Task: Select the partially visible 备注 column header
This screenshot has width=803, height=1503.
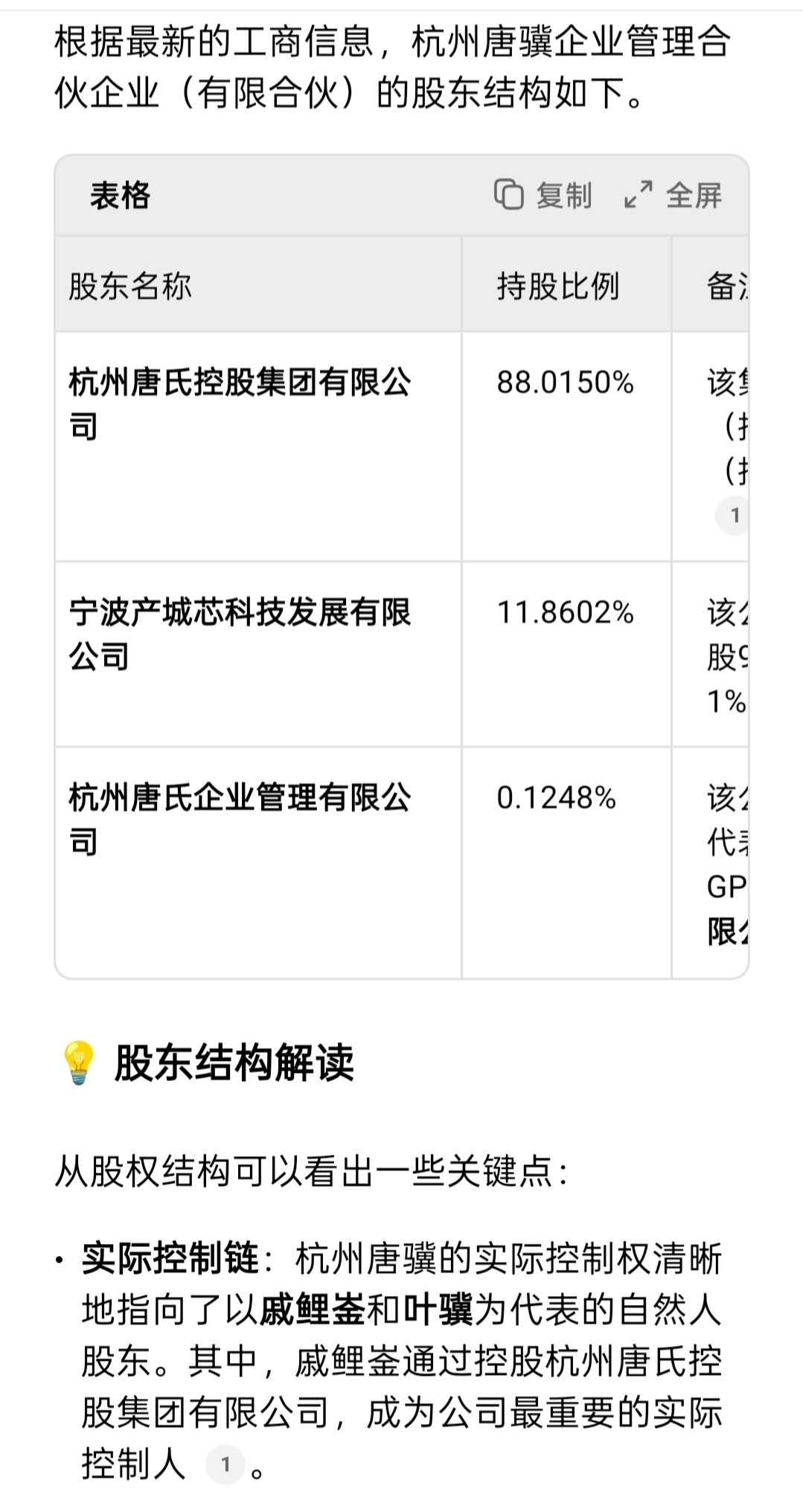Action: click(x=727, y=286)
